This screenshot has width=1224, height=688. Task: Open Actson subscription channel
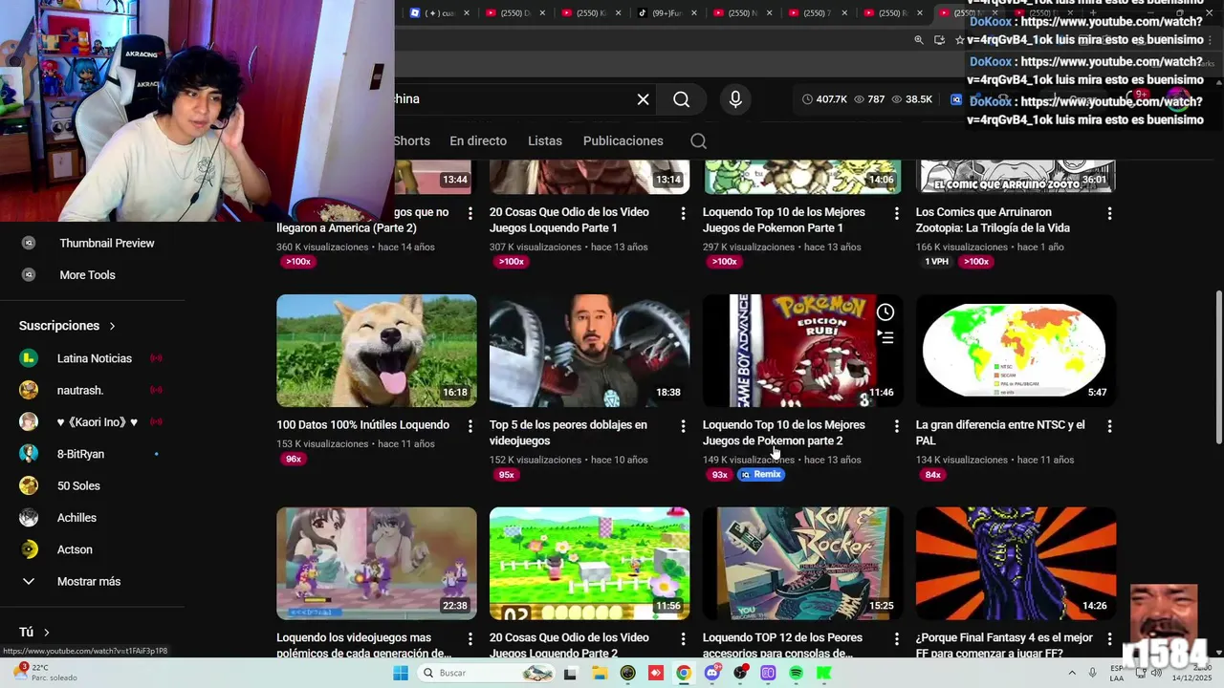75,549
